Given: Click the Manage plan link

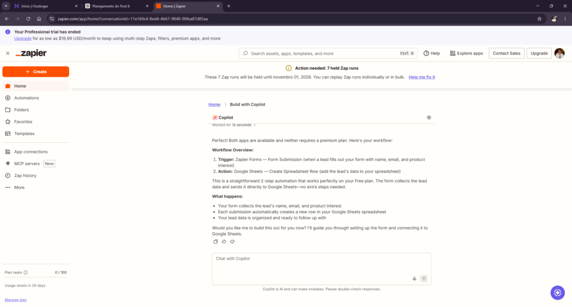Looking at the screenshot, I should (x=16, y=300).
